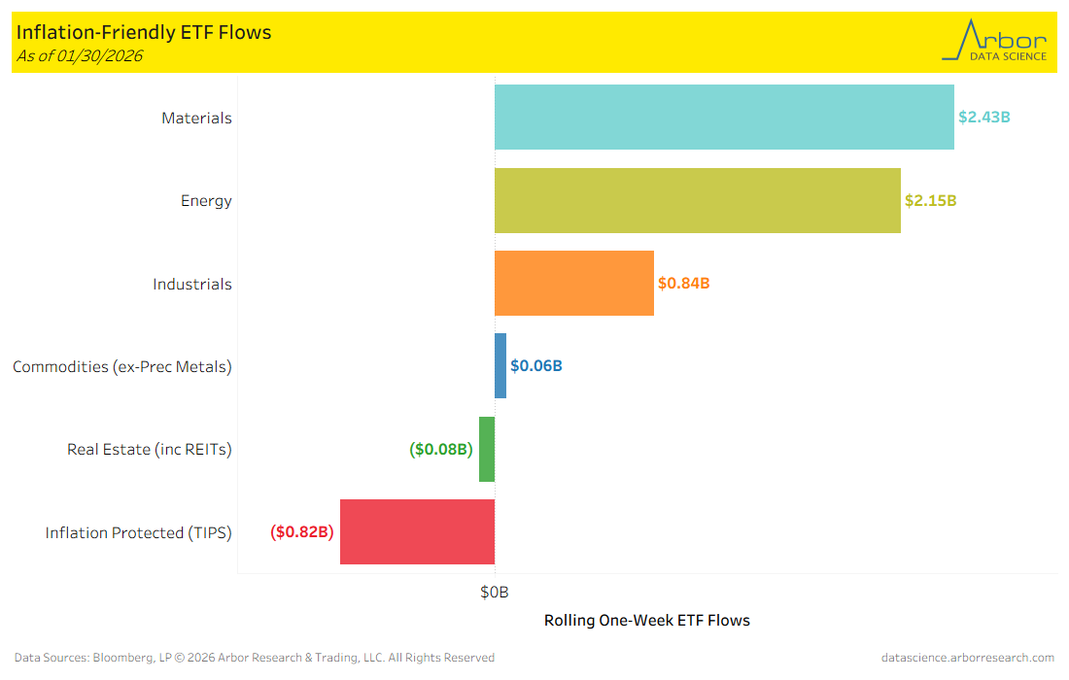Screen dimensions: 1069x680
Task: Click the orange Industrials bar
Action: [573, 284]
